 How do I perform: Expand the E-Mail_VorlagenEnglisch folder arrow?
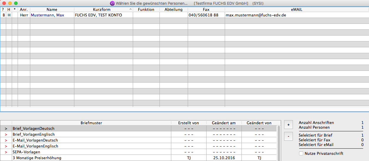6,146
